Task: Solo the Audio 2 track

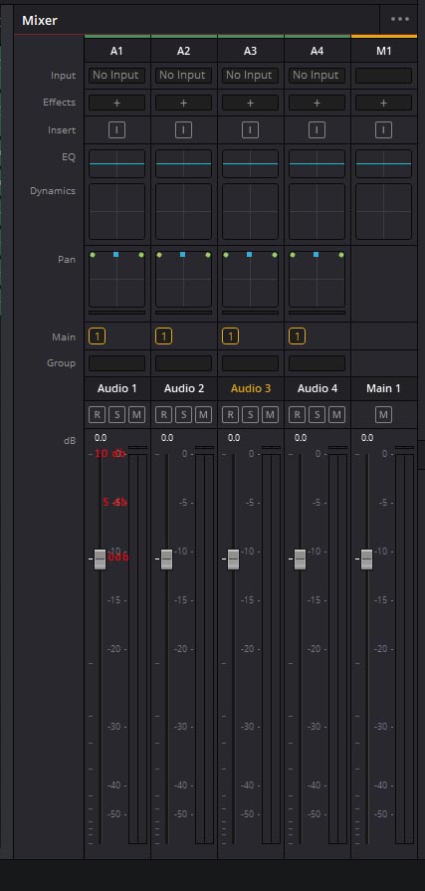Action: (183, 415)
